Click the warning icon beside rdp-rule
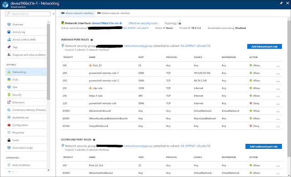Viewport: 291px width, 177px height. coord(90,88)
